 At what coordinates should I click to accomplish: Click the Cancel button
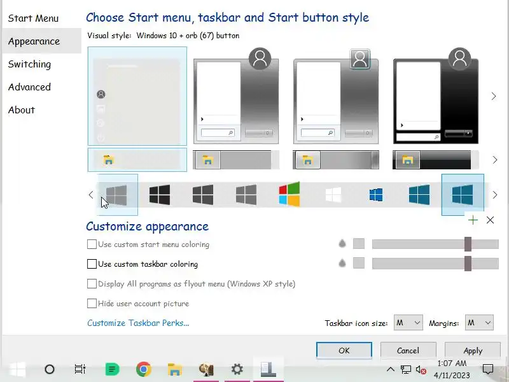pyautogui.click(x=408, y=351)
